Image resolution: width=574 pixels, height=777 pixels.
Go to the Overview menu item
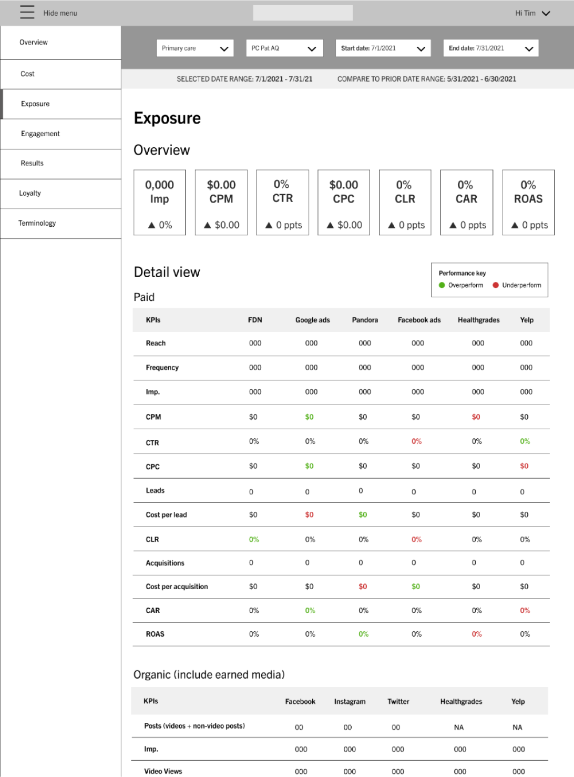pos(60,43)
